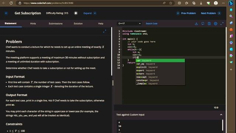Select the 'extern' autocomplete suggestion

[160, 74]
